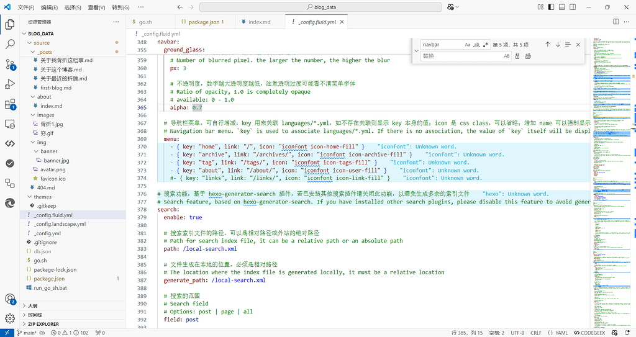
Task: Open the Search view in activity bar
Action: 10,44
